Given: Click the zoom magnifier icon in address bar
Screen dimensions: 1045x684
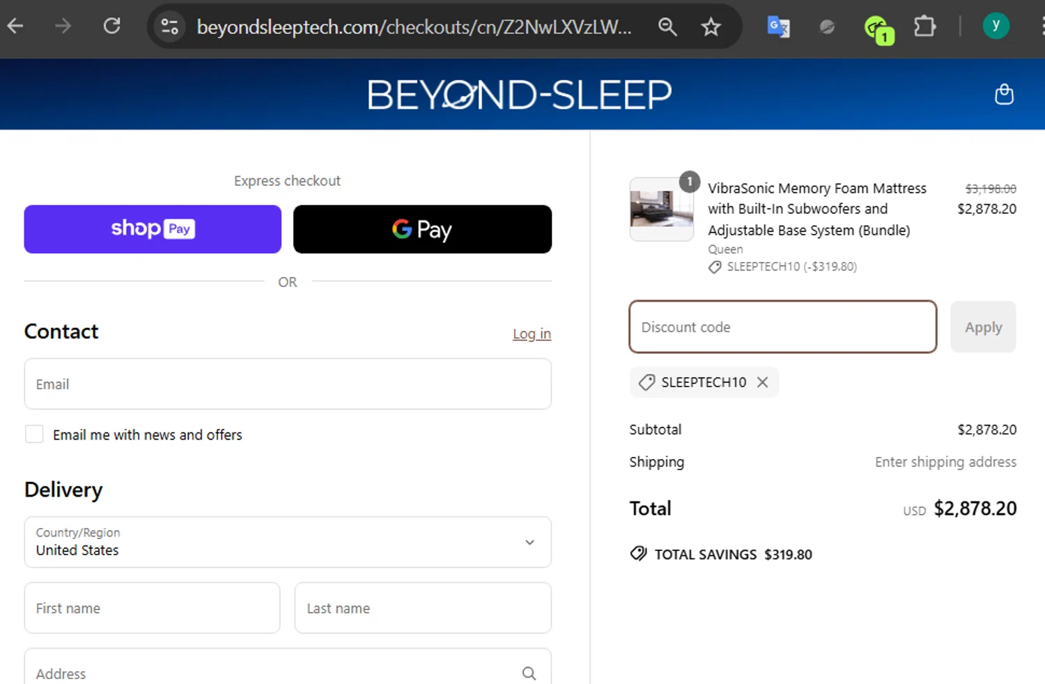Looking at the screenshot, I should tap(667, 26).
